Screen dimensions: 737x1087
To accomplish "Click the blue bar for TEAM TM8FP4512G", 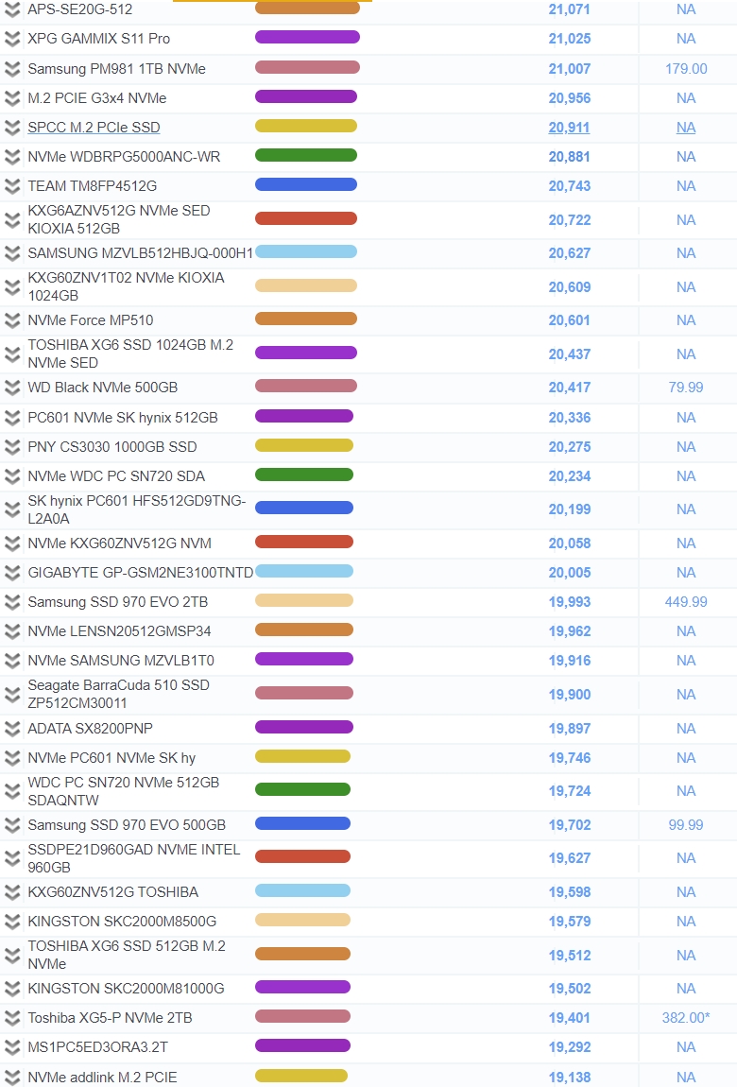I will pos(305,184).
